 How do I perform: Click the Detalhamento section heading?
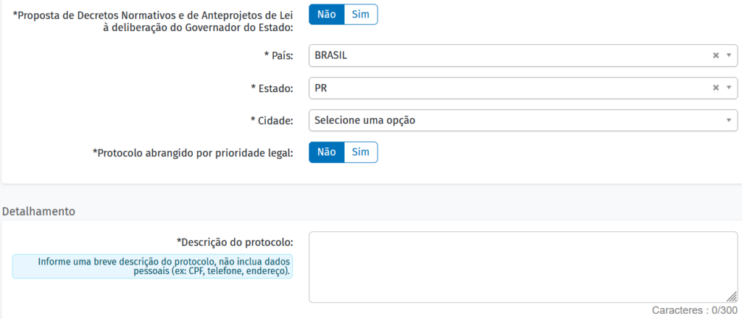[x=39, y=212]
